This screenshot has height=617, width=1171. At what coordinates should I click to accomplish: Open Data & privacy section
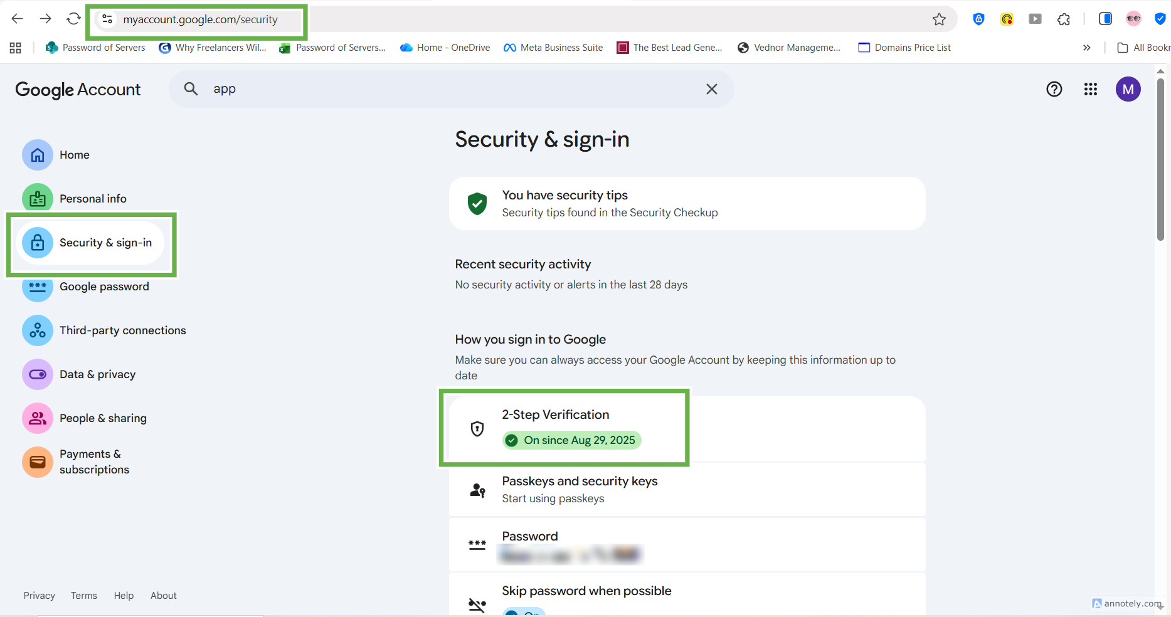click(97, 374)
